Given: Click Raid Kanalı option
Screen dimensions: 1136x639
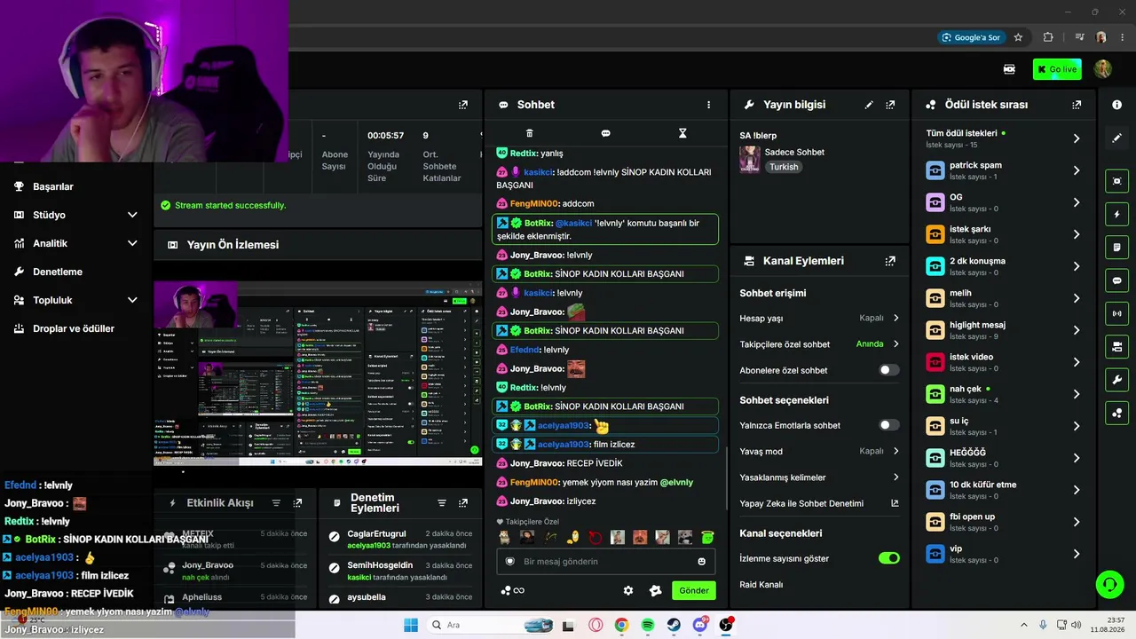Looking at the screenshot, I should (x=761, y=585).
